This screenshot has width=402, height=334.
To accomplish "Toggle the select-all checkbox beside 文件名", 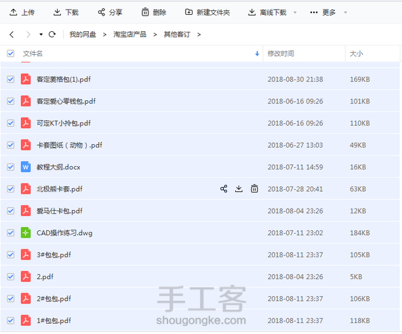I will click(11, 54).
